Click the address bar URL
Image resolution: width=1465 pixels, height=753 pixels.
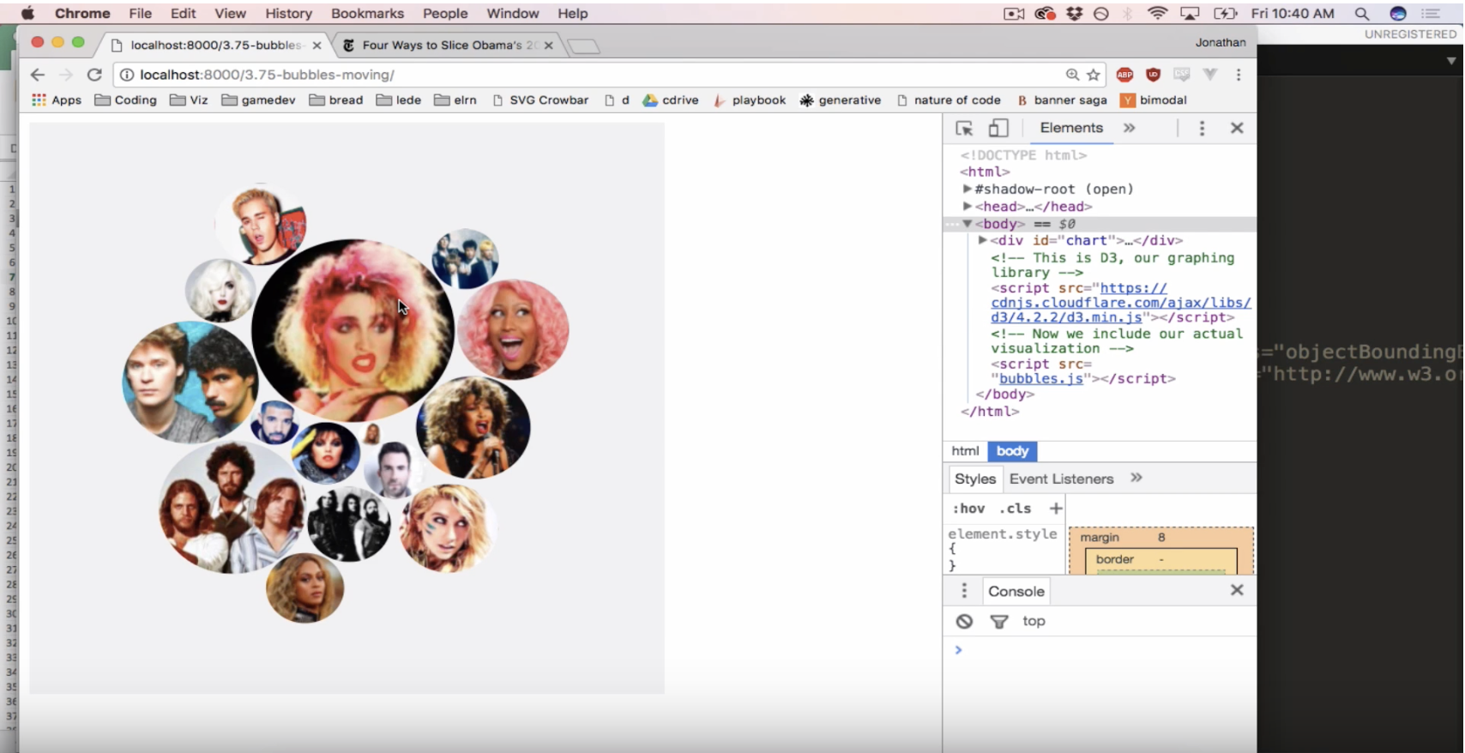(267, 75)
